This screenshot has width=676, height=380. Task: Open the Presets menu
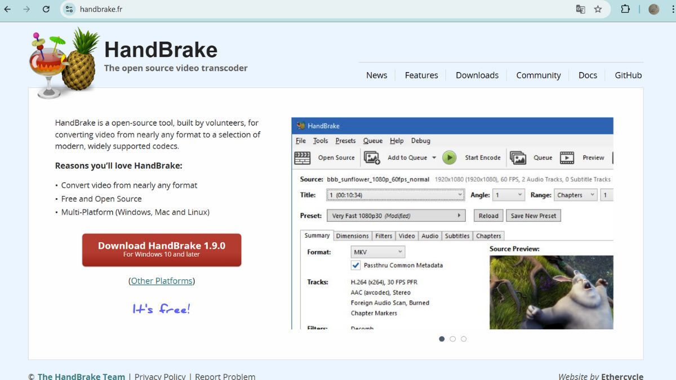click(345, 141)
